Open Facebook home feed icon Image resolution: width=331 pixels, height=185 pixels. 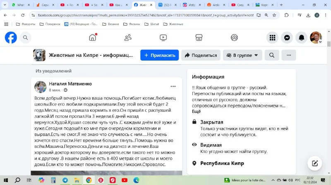click(93, 37)
